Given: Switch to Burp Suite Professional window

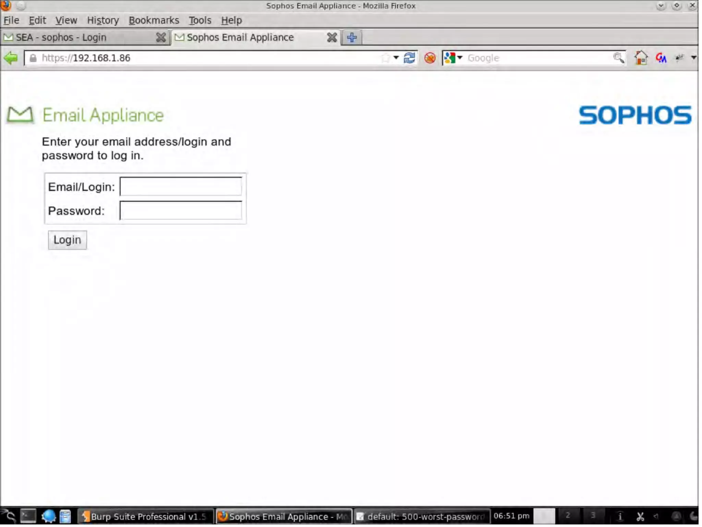Looking at the screenshot, I should click(x=145, y=516).
